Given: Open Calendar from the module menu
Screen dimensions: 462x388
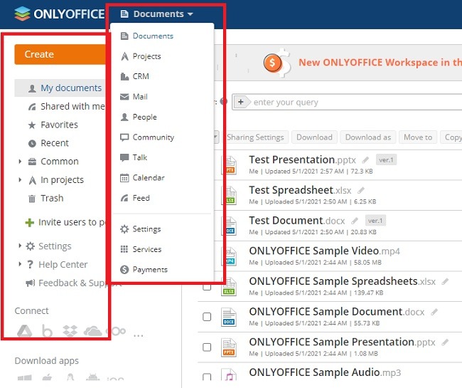Looking at the screenshot, I should tap(149, 177).
